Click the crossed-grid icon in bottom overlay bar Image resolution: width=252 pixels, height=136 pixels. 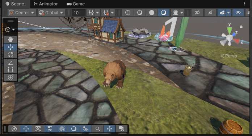pyautogui.click(x=62, y=129)
